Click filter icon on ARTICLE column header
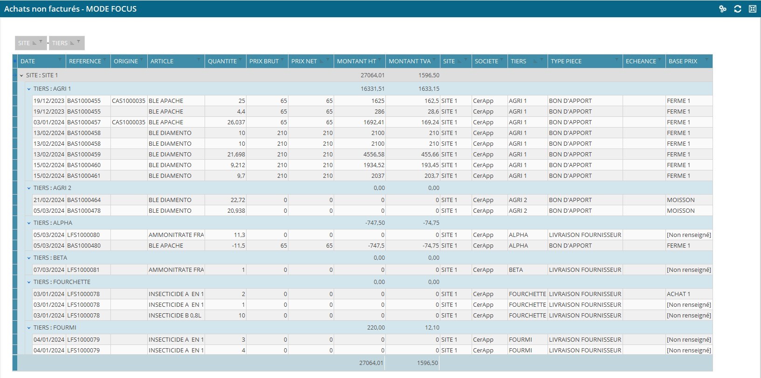 pyautogui.click(x=199, y=60)
